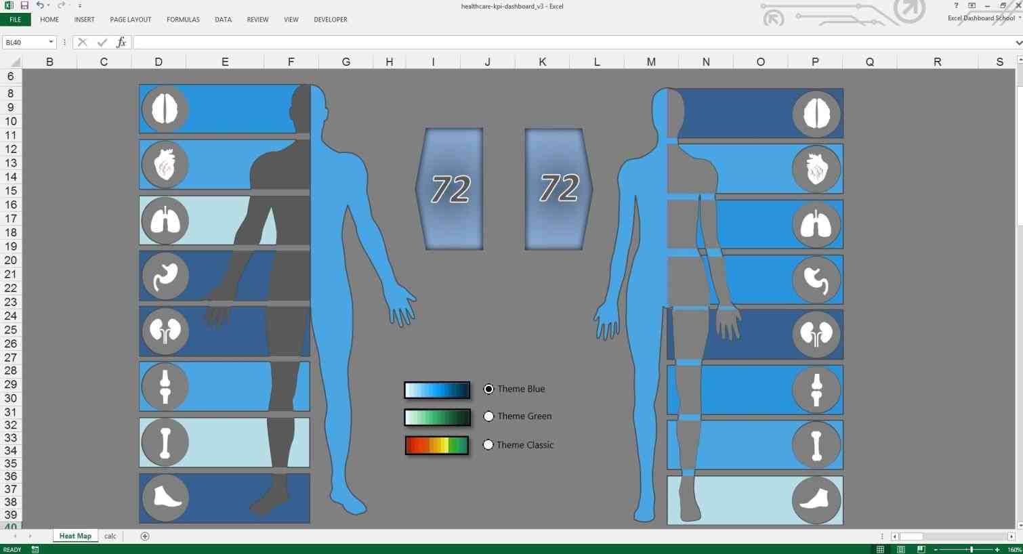1023x554 pixels.
Task: Open the DEVELOPER ribbon tab
Action: click(x=330, y=20)
